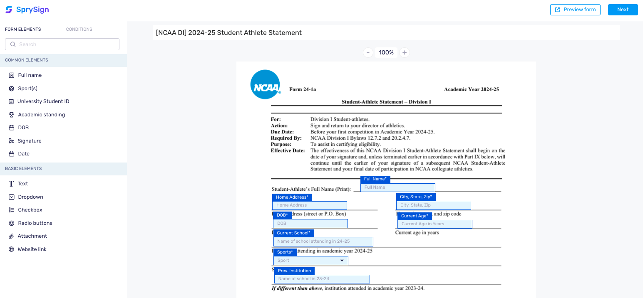Select the Prev. Institution label tag
The width and height of the screenshot is (643, 298).
(295, 271)
